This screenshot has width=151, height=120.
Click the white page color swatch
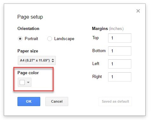22,82
